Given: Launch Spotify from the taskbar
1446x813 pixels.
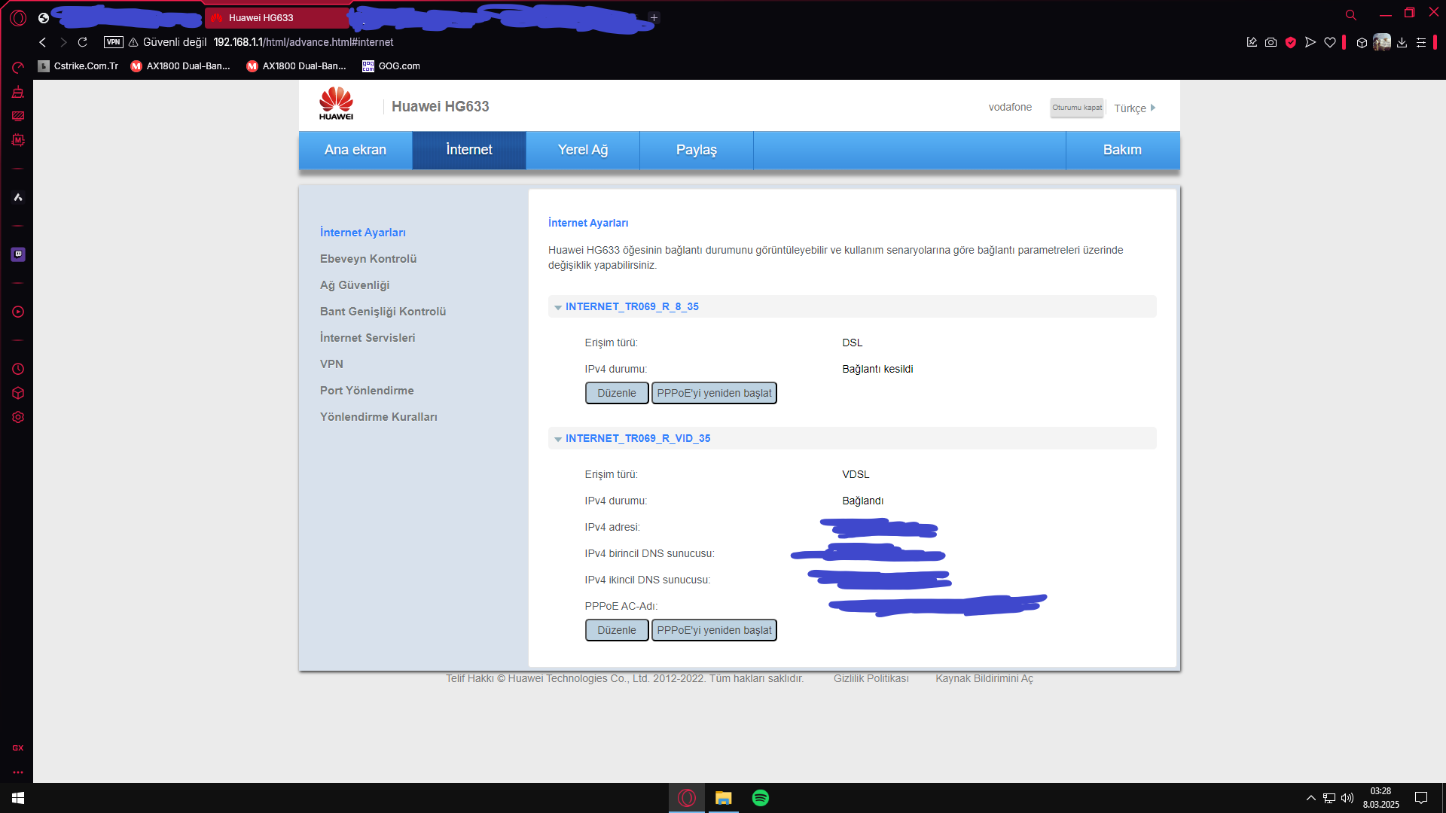Looking at the screenshot, I should pos(761,798).
